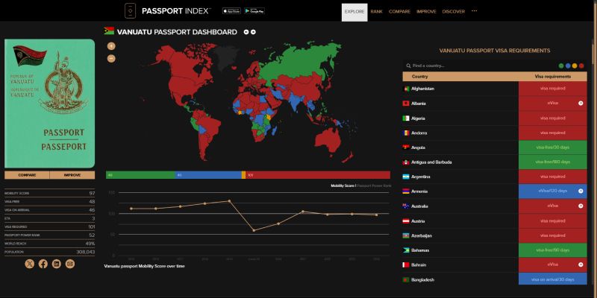This screenshot has height=298, width=597.
Task: Click Azerbaijan in the country list
Action: click(x=422, y=235)
